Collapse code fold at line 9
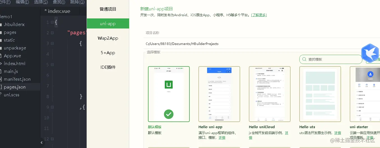380x148 pixels. [x=52, y=107]
